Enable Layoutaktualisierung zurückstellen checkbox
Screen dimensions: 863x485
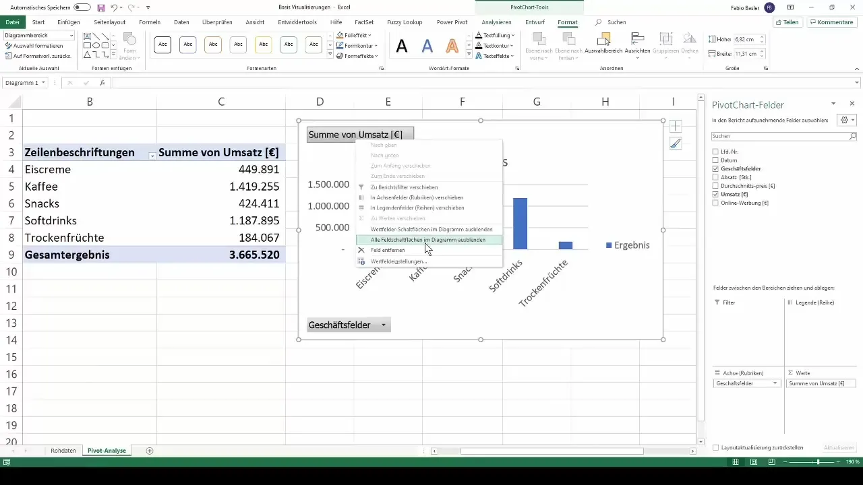coord(716,447)
